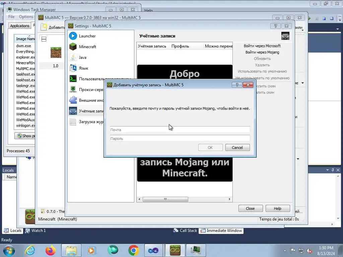Viewport: 343px width, 257px height.
Task: Click the Почта email input field
Action: tap(180, 130)
